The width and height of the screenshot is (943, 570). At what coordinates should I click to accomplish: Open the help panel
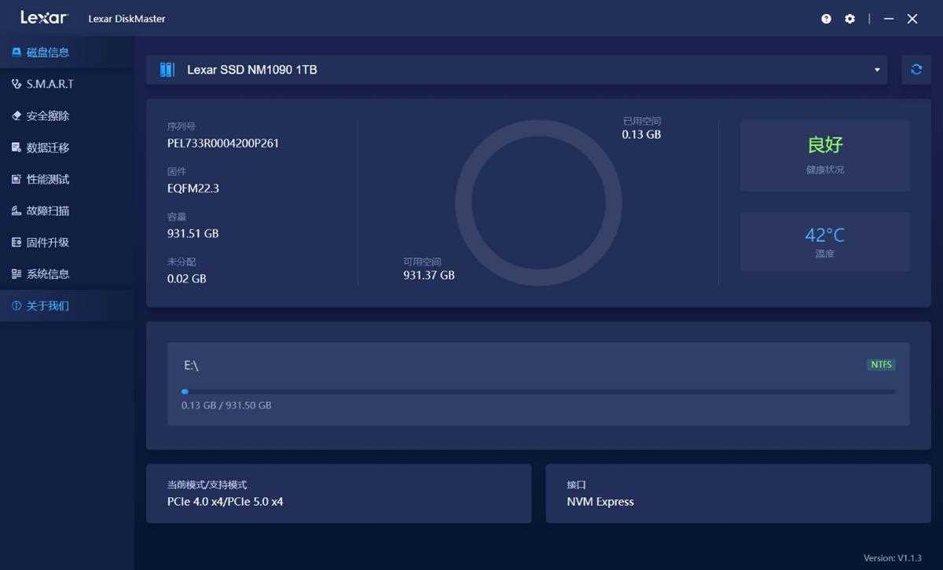[825, 18]
